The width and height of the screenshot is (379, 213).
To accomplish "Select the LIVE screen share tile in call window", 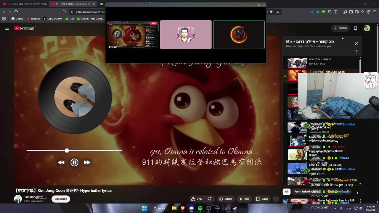I will [133, 35].
